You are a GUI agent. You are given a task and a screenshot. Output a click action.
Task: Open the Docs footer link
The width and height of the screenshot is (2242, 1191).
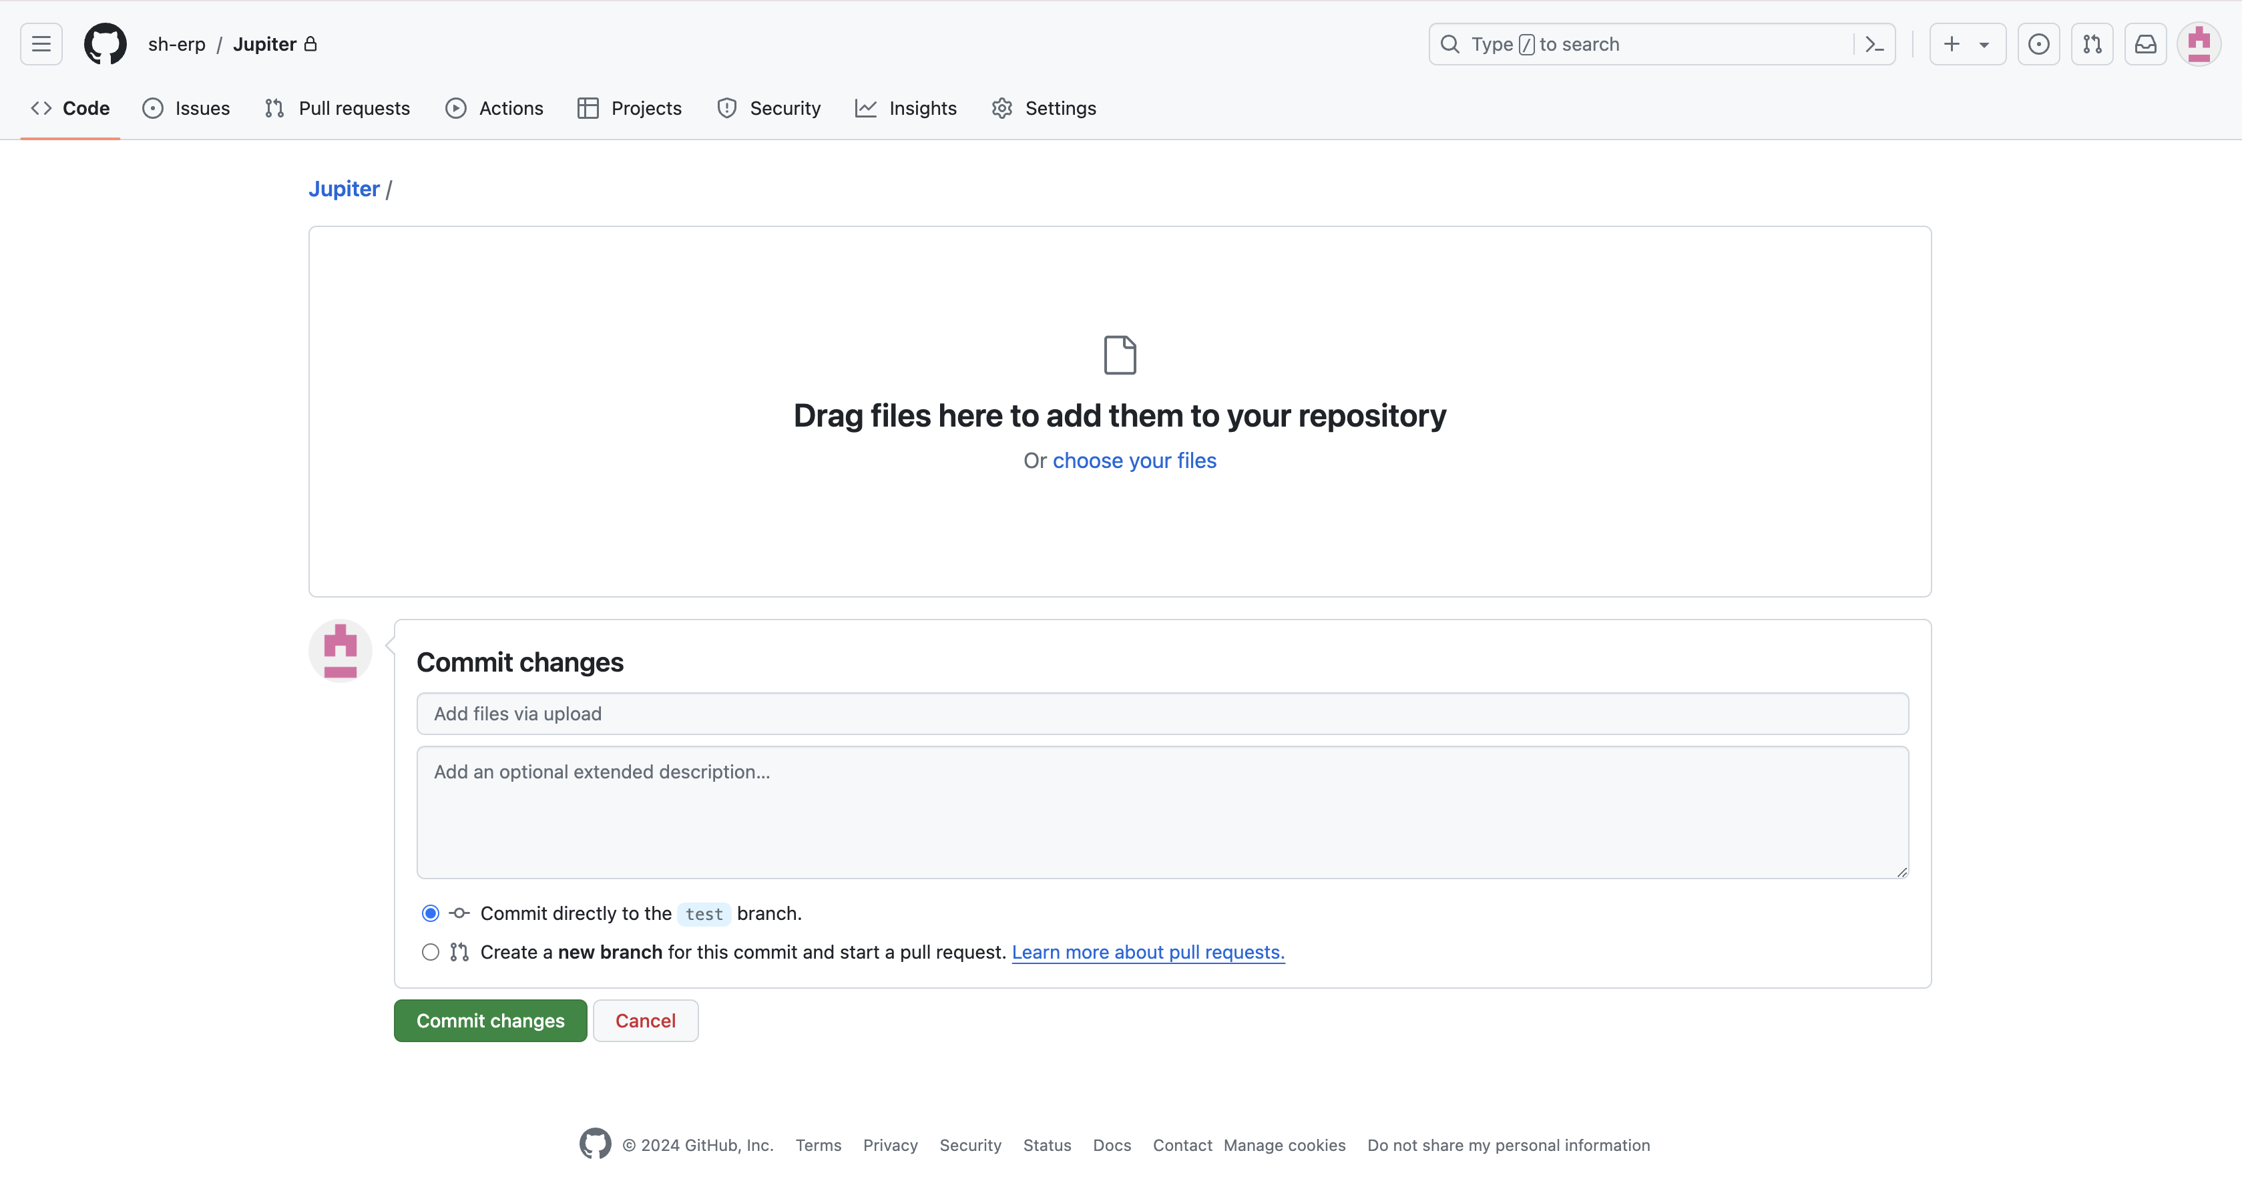click(x=1112, y=1145)
